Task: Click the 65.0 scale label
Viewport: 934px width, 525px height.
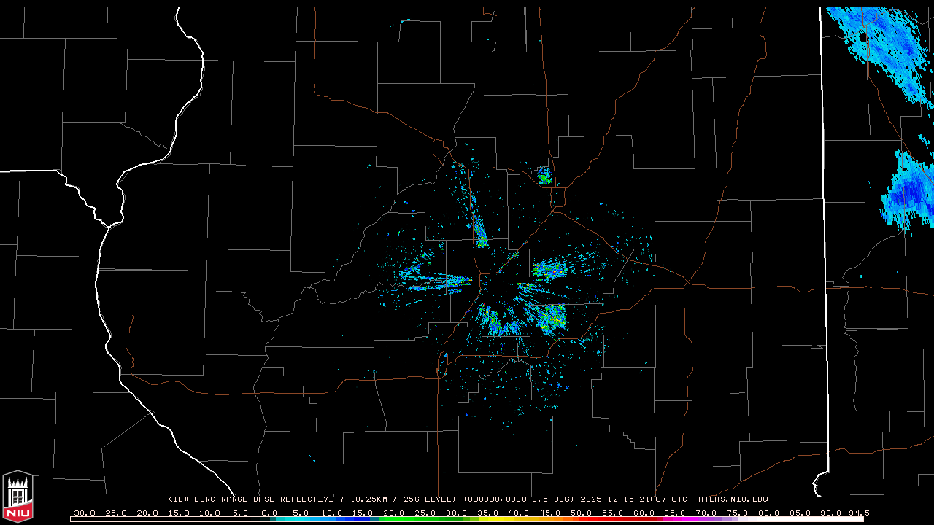Action: click(676, 513)
